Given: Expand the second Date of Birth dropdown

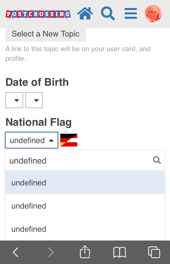Looking at the screenshot, I should [34, 100].
